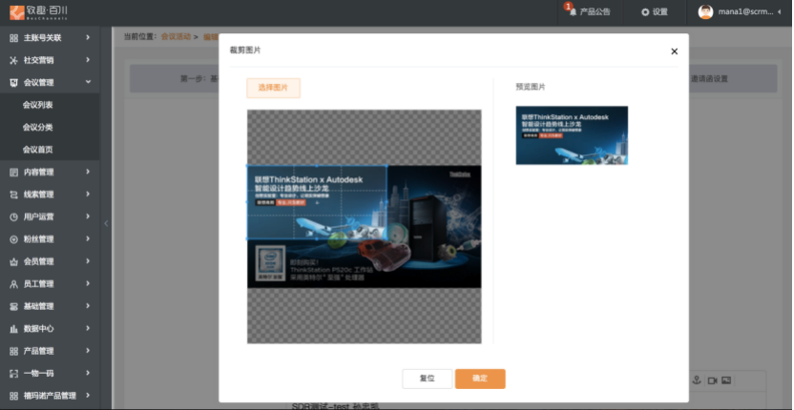Expand the 线索管理 menu

coord(88,195)
